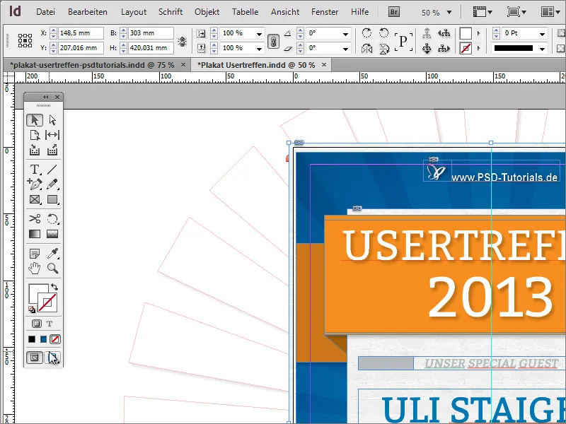Screen dimensions: 566x424
Task: Swap fill and stroke arrows
Action: (x=54, y=287)
